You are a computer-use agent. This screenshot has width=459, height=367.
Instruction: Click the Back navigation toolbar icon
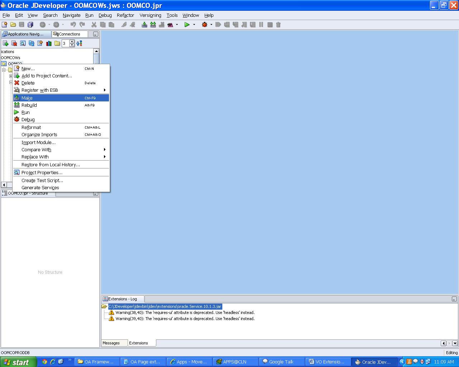point(42,25)
